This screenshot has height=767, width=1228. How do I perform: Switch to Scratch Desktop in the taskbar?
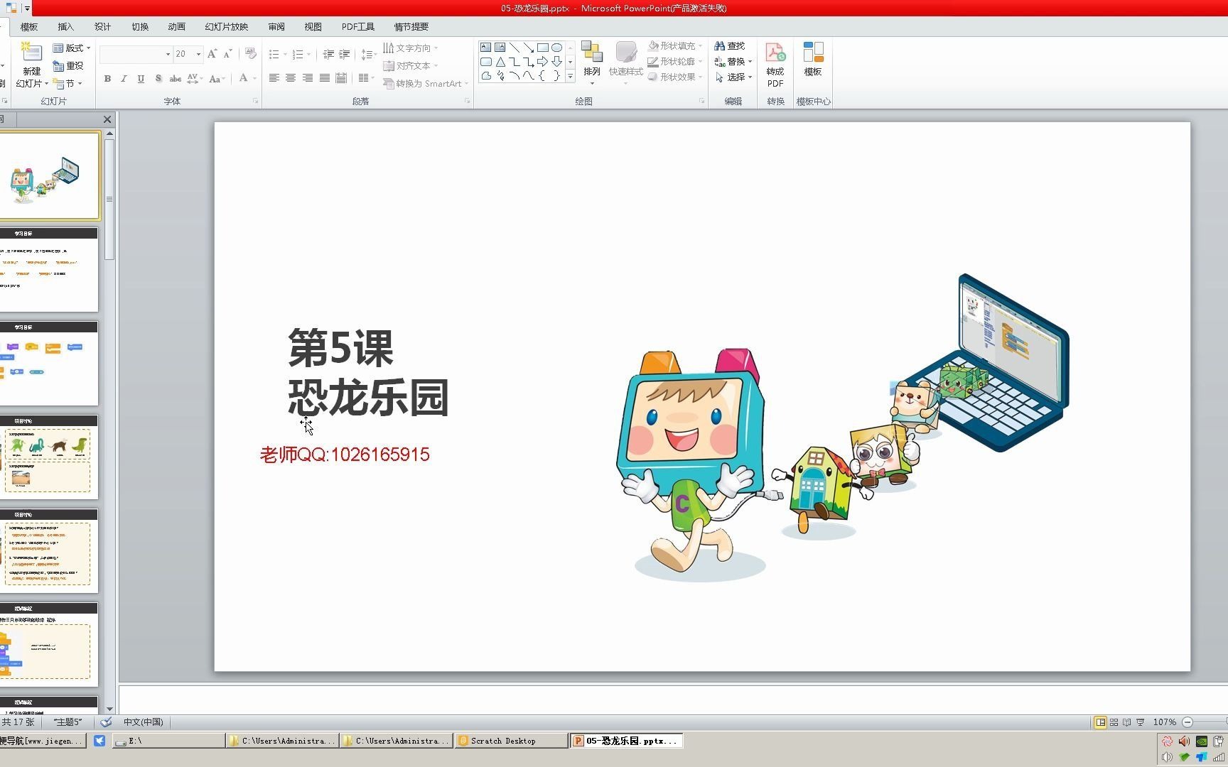coord(511,741)
